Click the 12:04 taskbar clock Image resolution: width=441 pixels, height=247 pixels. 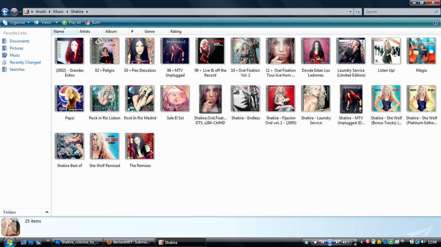[x=432, y=242]
